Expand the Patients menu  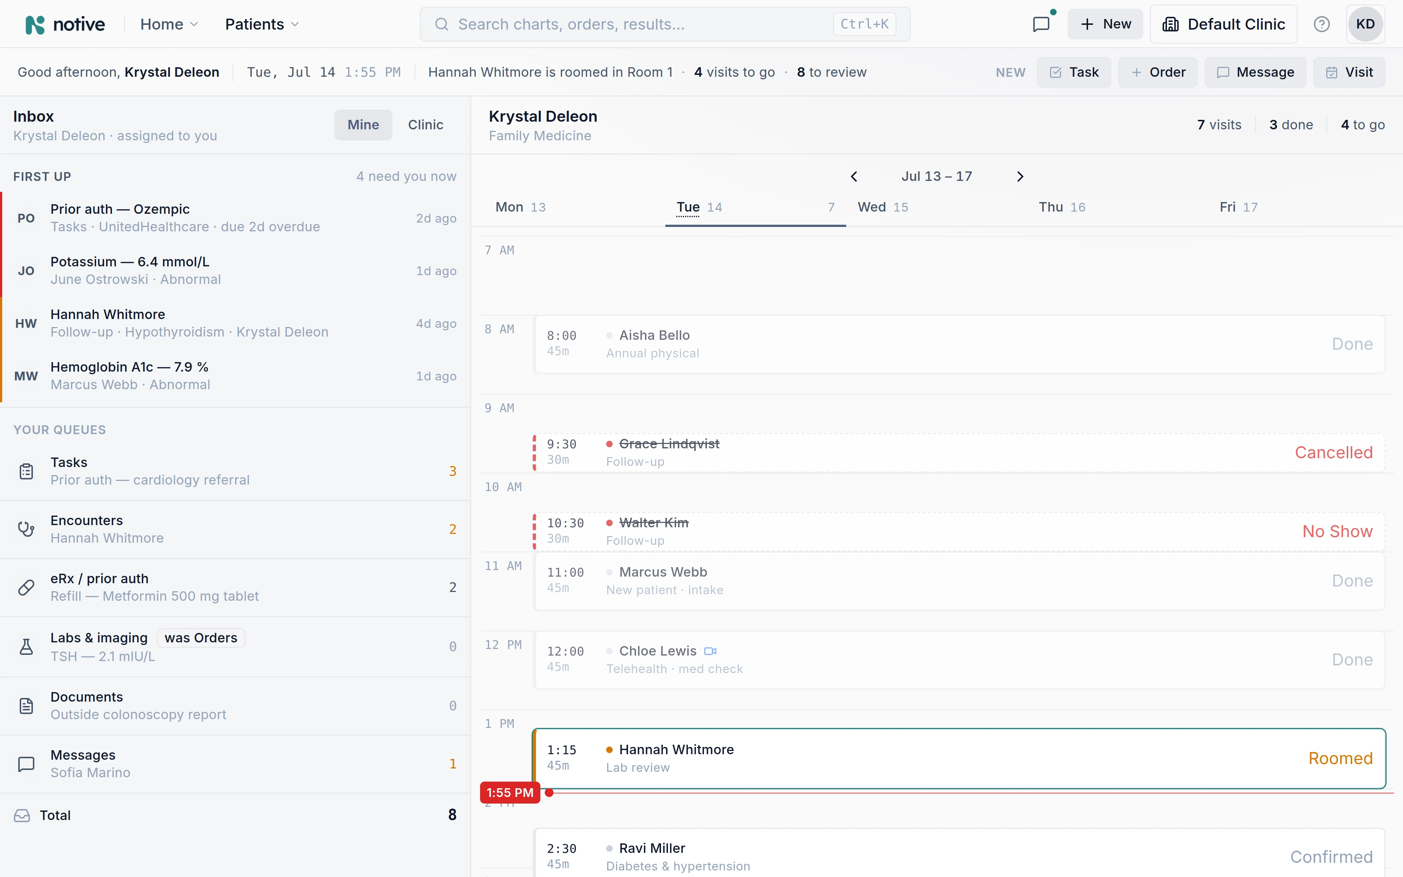(x=262, y=24)
